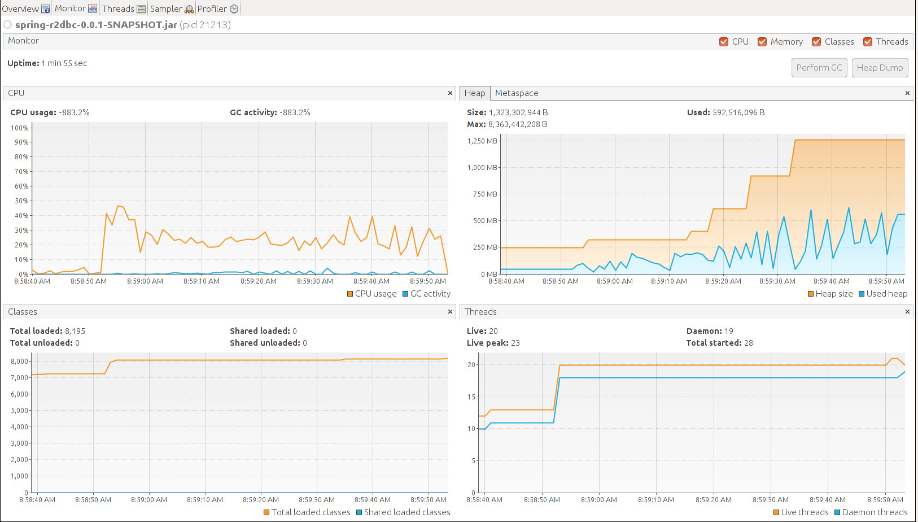Open the Sampler tab

(171, 8)
